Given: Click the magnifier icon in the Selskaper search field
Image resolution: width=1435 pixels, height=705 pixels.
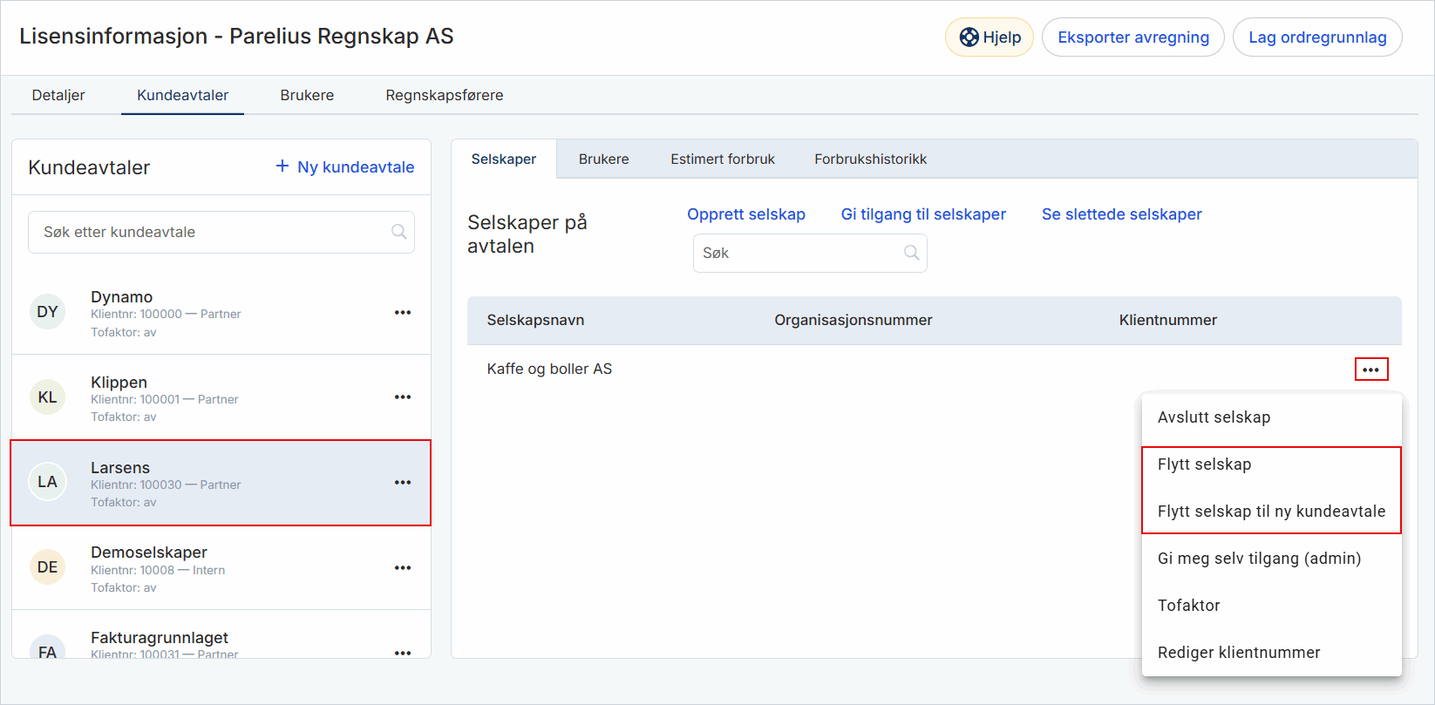Looking at the screenshot, I should click(x=911, y=253).
